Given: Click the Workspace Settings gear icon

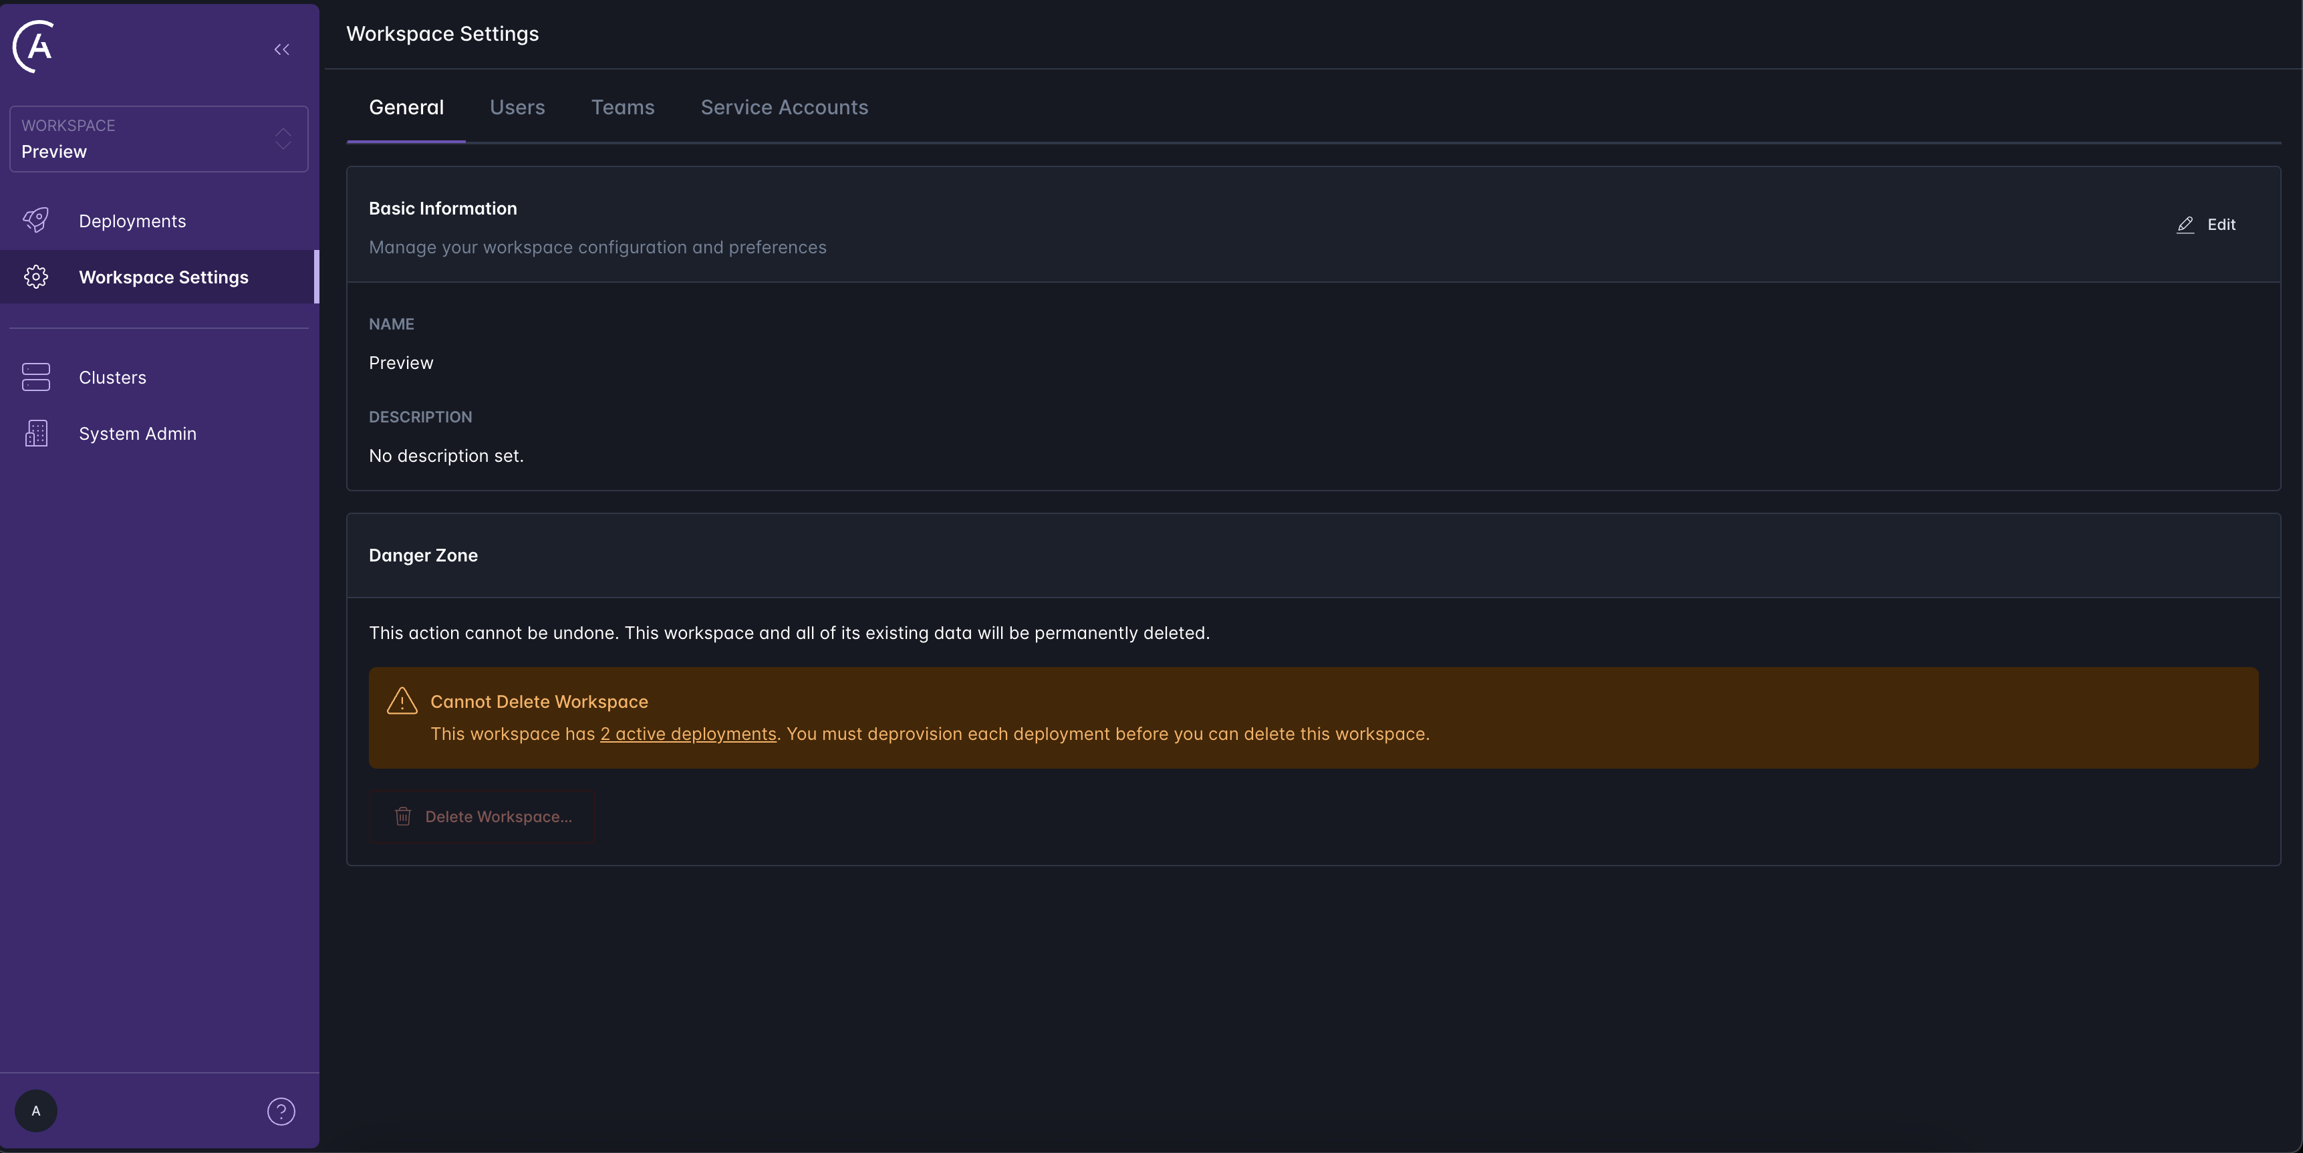Looking at the screenshot, I should [36, 277].
